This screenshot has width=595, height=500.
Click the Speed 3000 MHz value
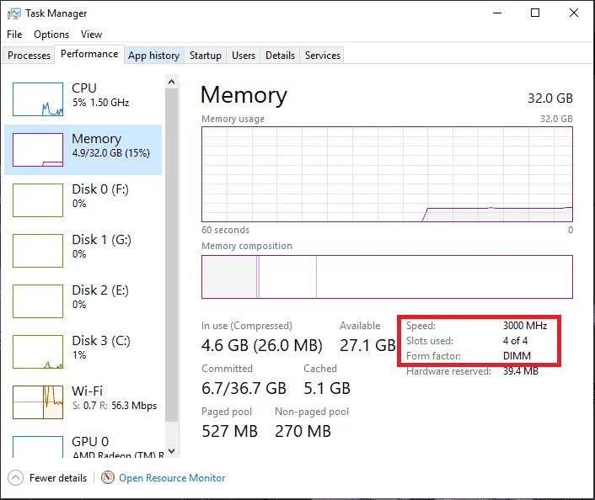tap(525, 326)
